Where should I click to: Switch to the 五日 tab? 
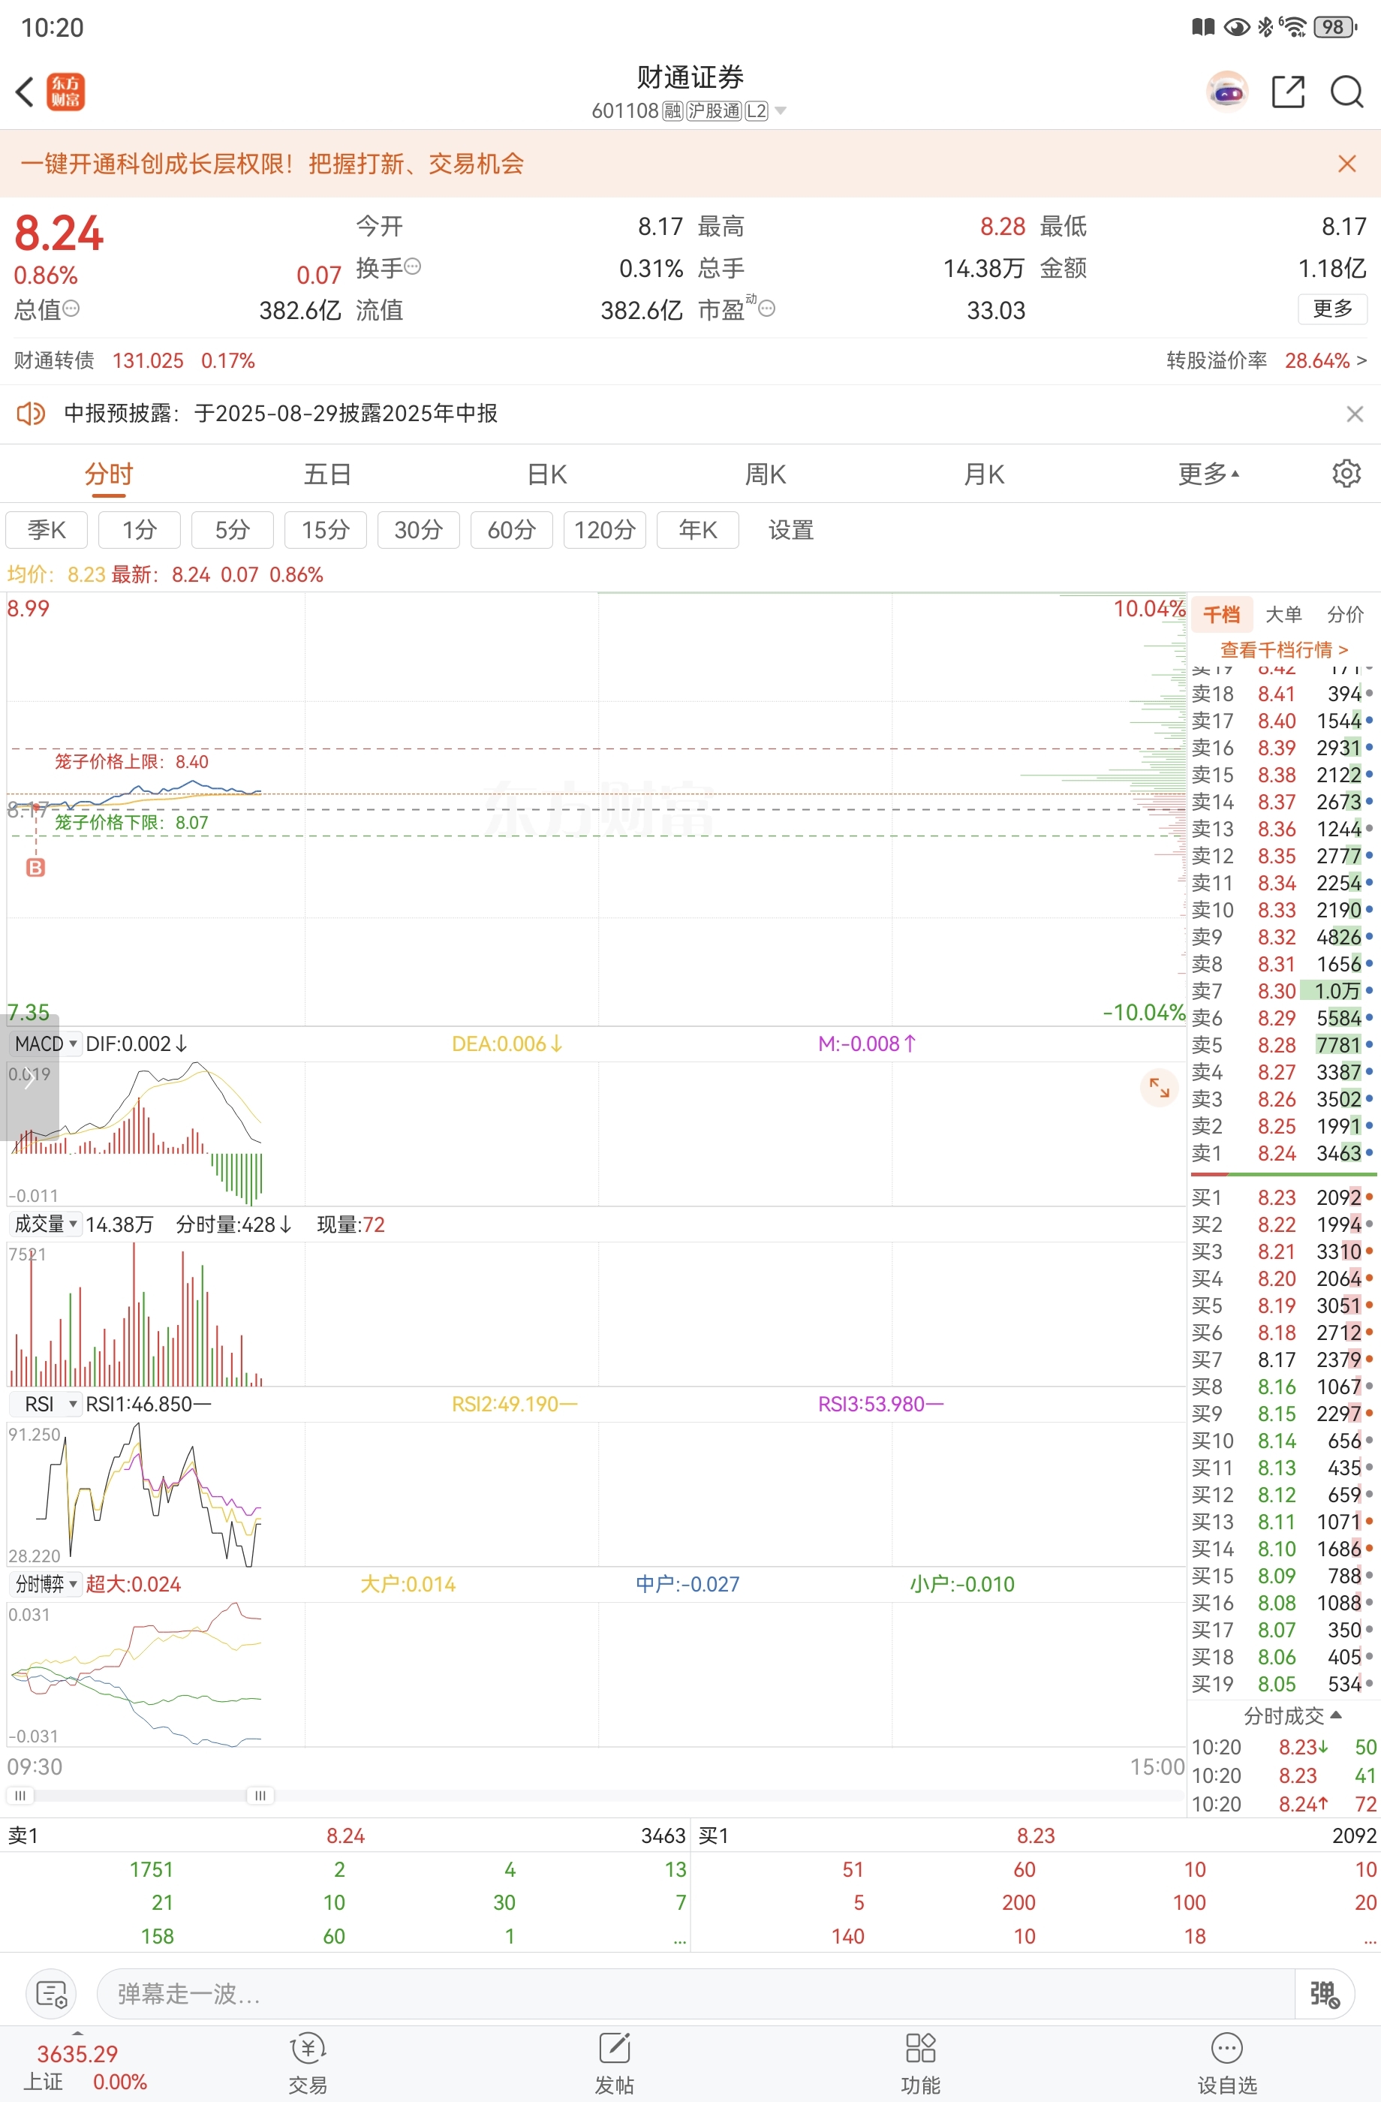(x=327, y=474)
